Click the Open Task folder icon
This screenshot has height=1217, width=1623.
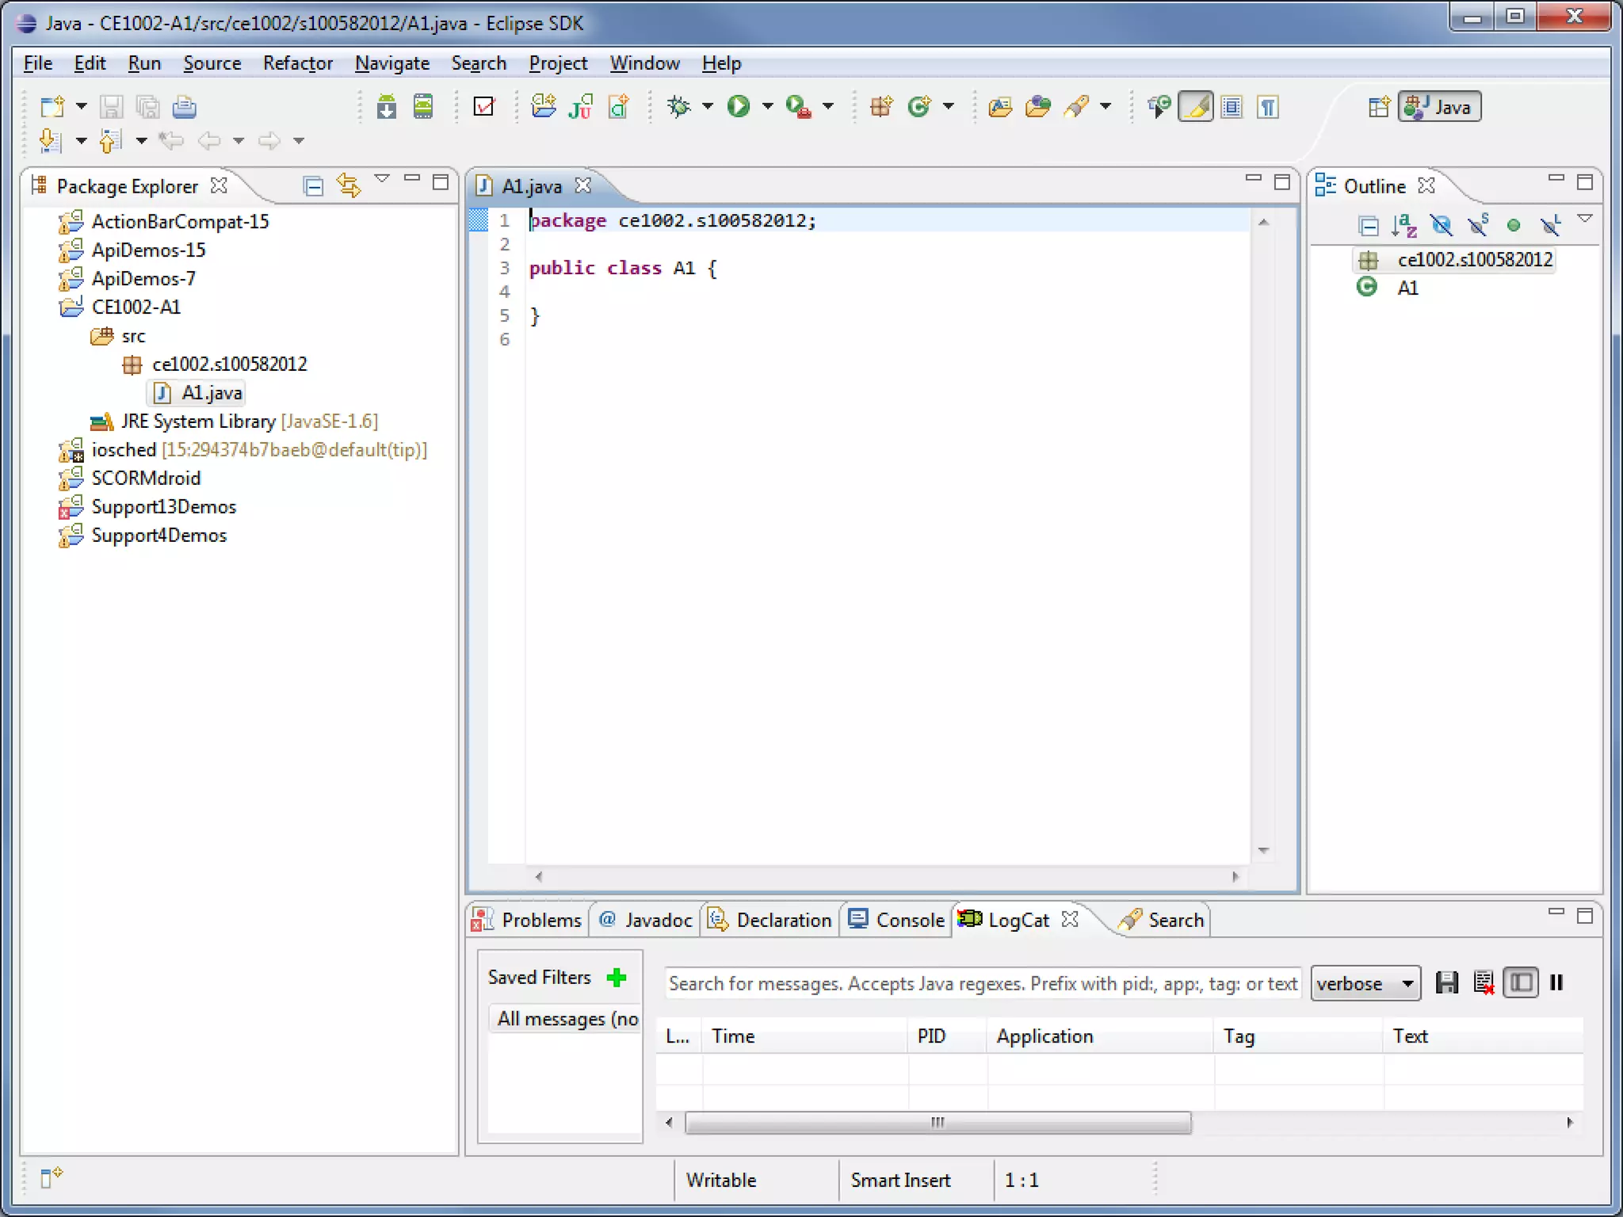(x=1038, y=106)
